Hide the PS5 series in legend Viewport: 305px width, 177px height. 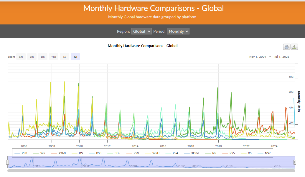pyautogui.click(x=228, y=153)
